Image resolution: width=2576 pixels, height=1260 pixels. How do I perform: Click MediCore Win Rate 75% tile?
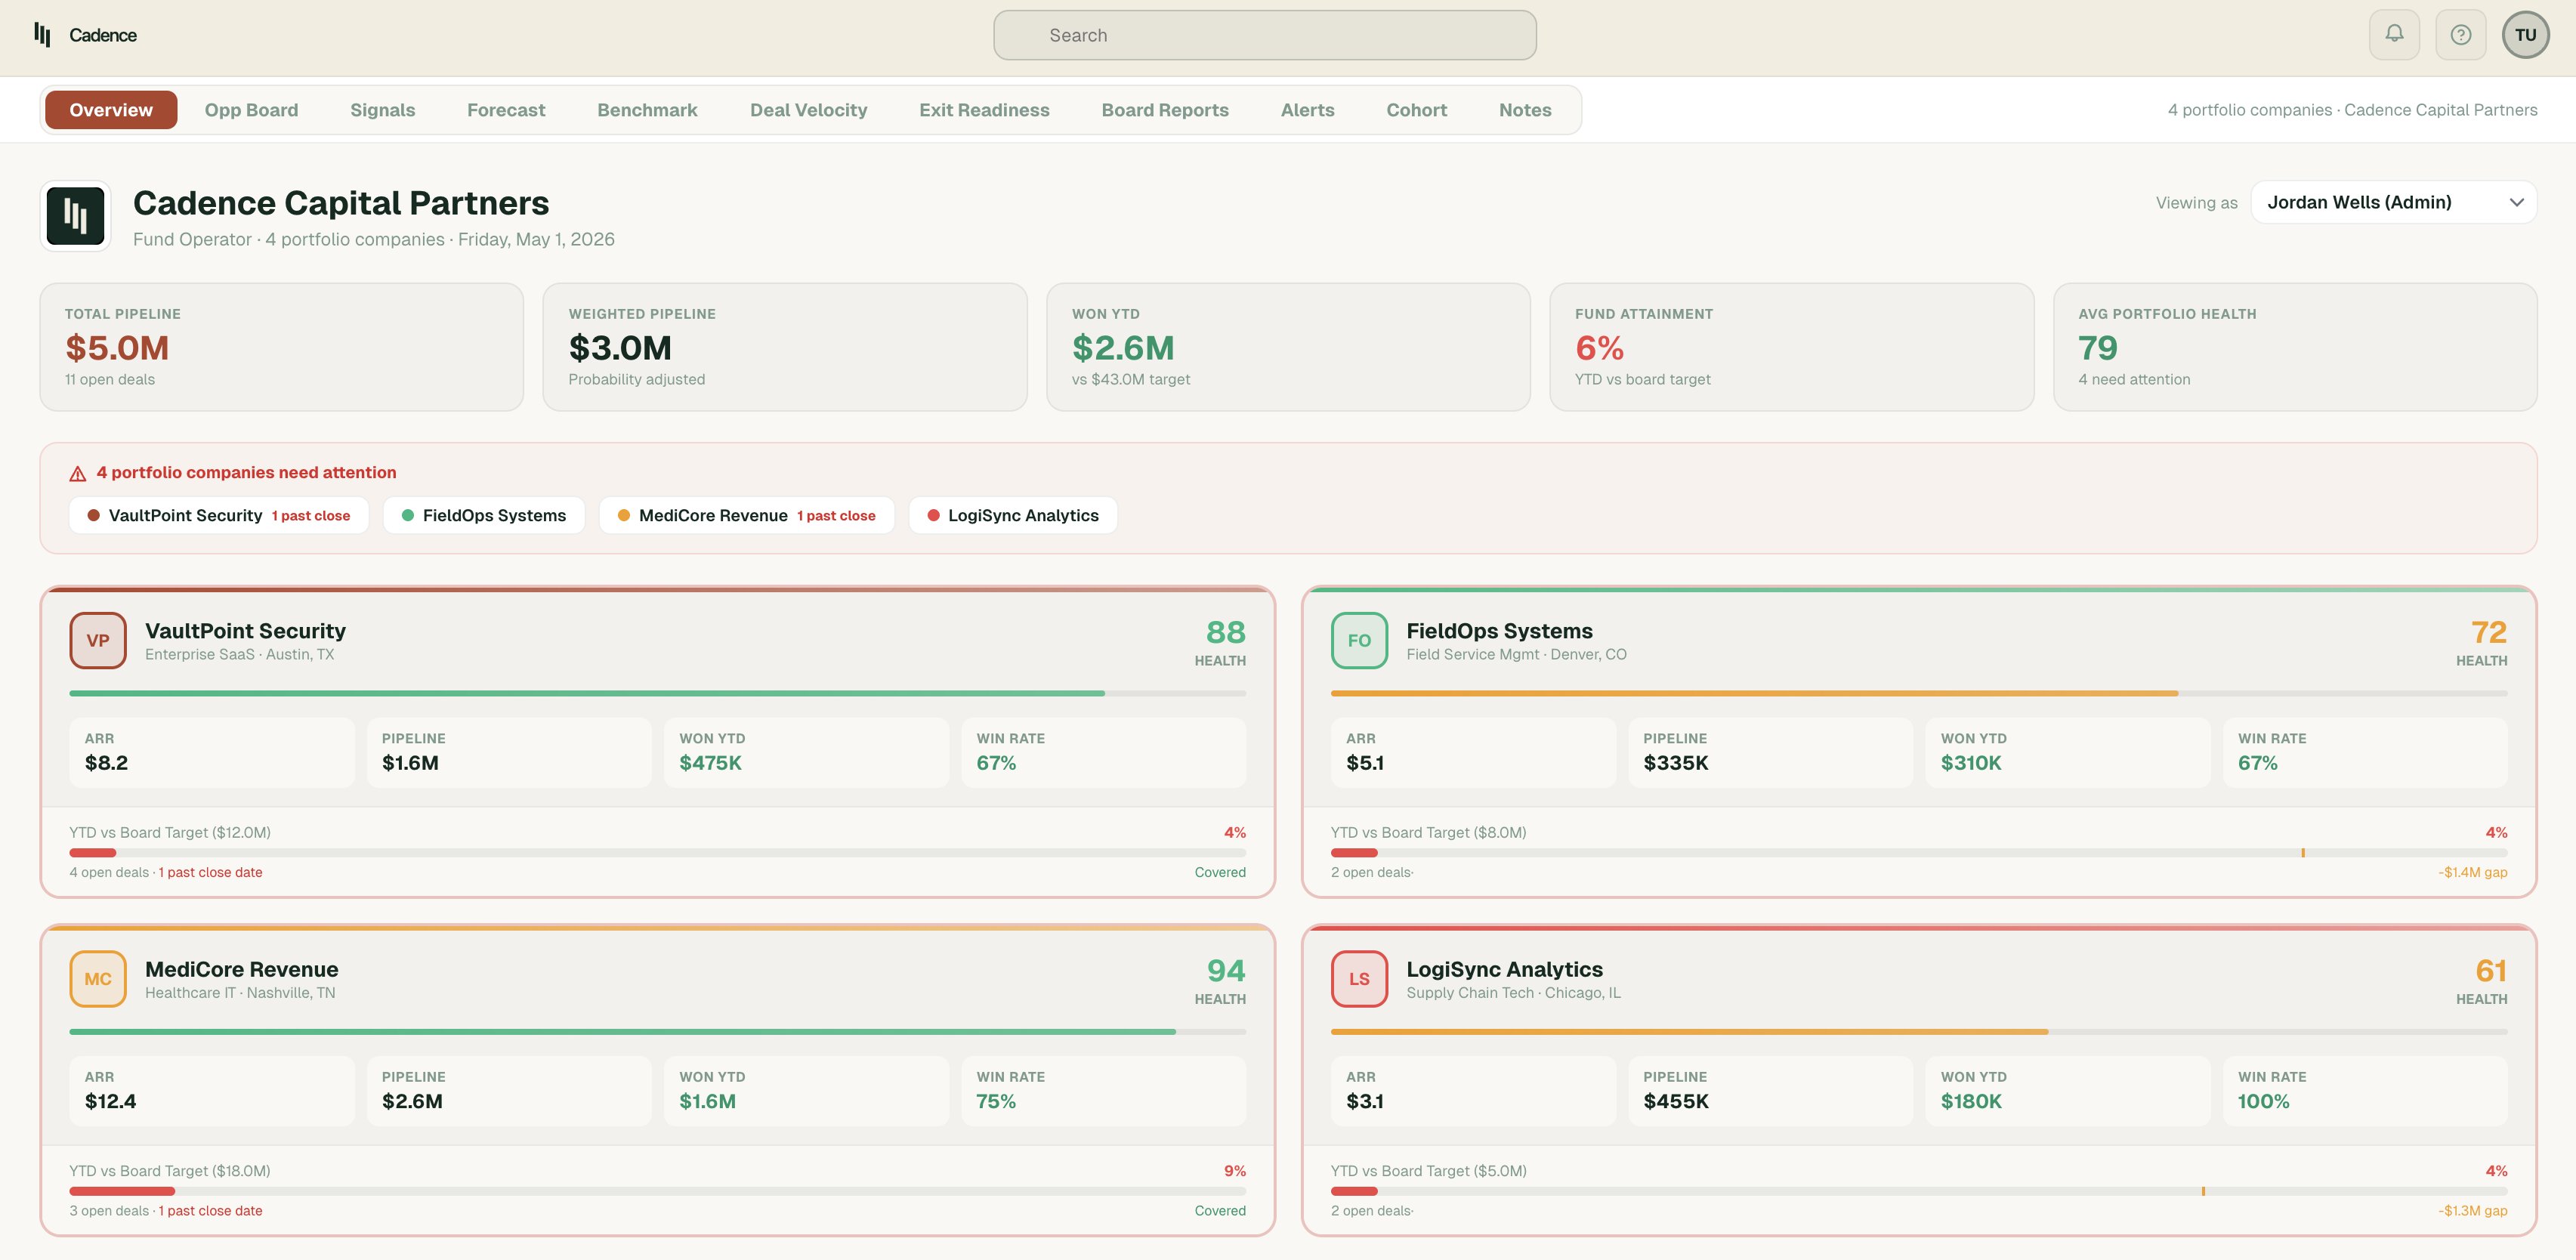[1104, 1091]
